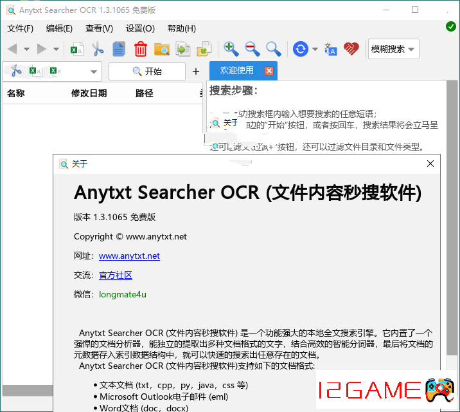Expand the refresh icon dropdown arrow

[x=315, y=49]
